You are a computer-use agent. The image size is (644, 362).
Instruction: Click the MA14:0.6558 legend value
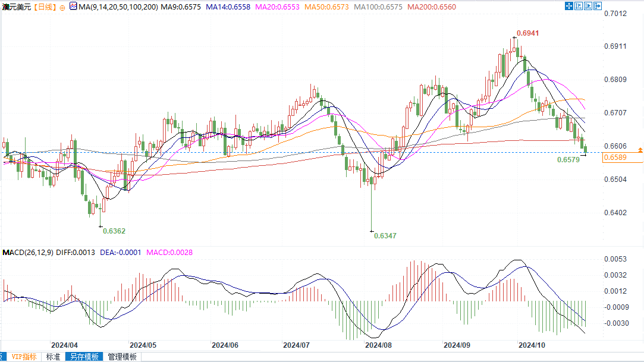228,7
